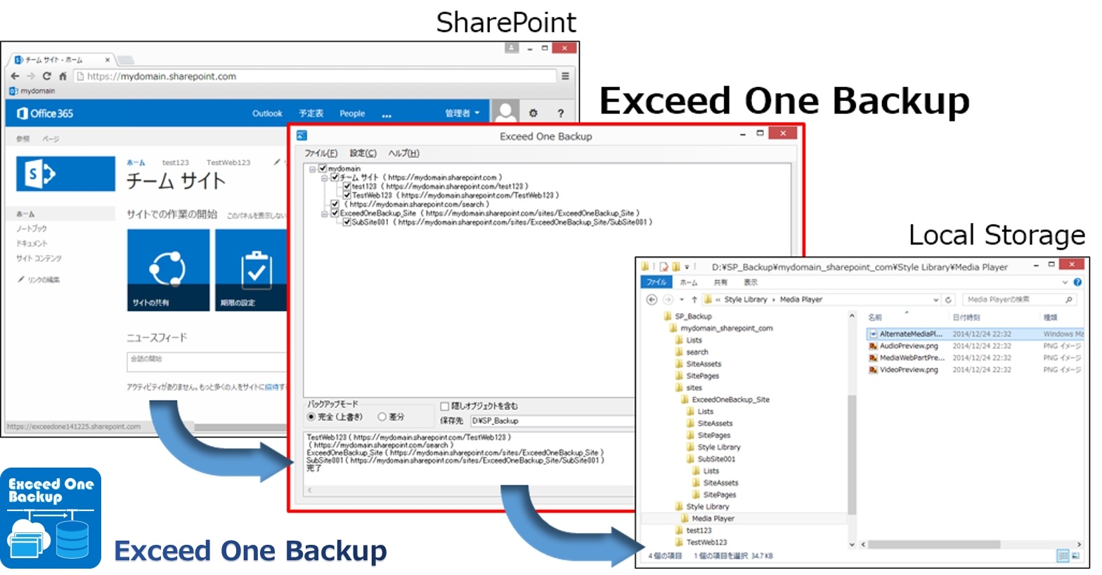Open the mydomain bookmark in bookmarks bar
This screenshot has height=575, width=1102.
tap(32, 91)
